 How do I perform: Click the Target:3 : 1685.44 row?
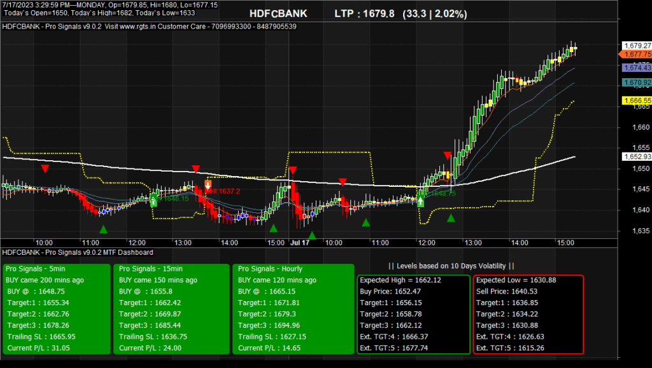(x=150, y=325)
